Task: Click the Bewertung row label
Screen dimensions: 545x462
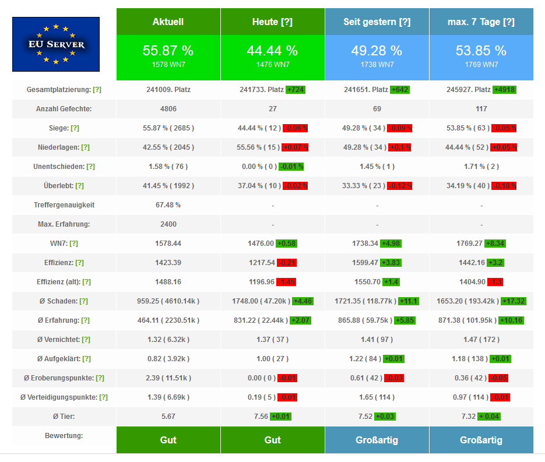Action: (64, 436)
